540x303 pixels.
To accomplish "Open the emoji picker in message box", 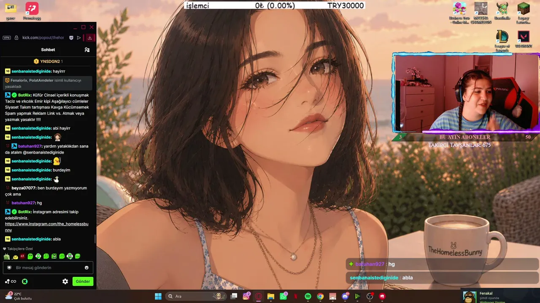I will [86, 268].
